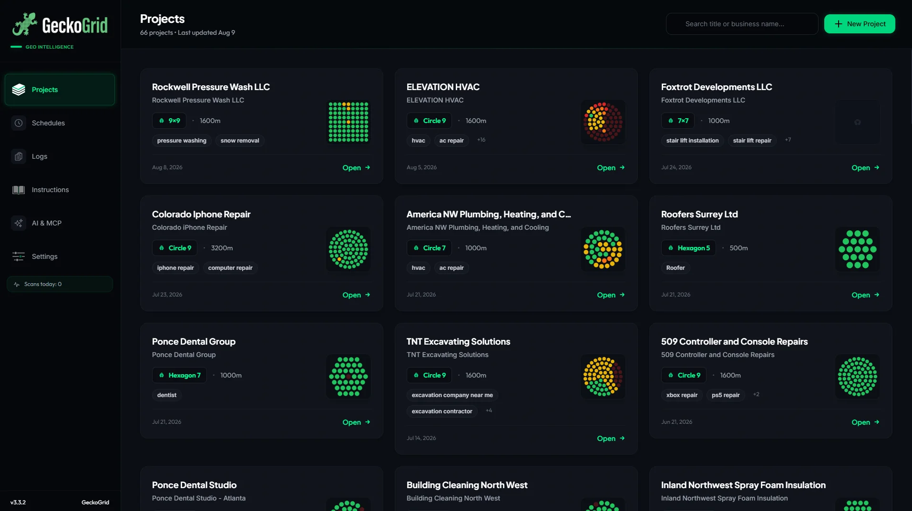
Task: Open the ELEVATION HVAC project
Action: 611,168
